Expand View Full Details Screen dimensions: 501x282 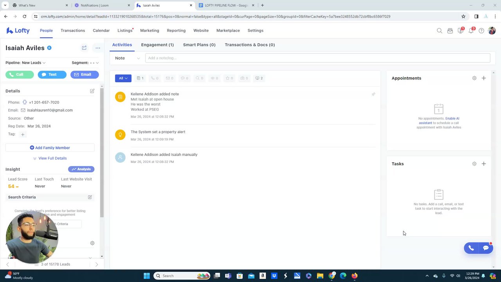click(x=50, y=158)
